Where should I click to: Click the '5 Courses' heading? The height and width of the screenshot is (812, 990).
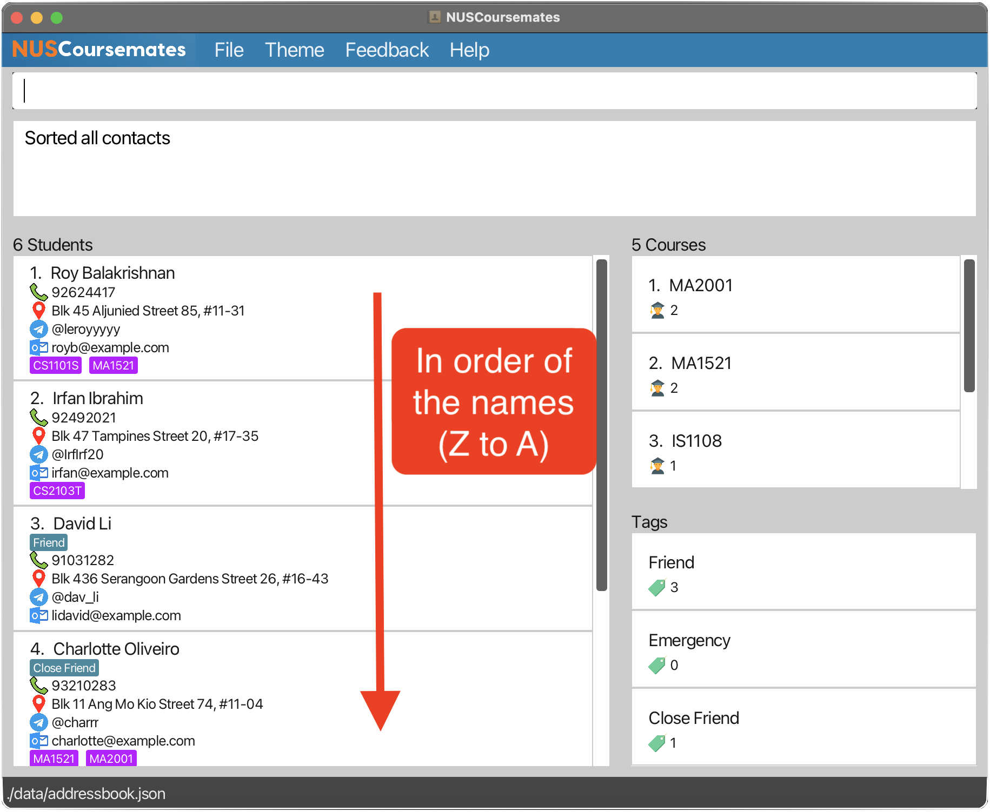point(669,245)
